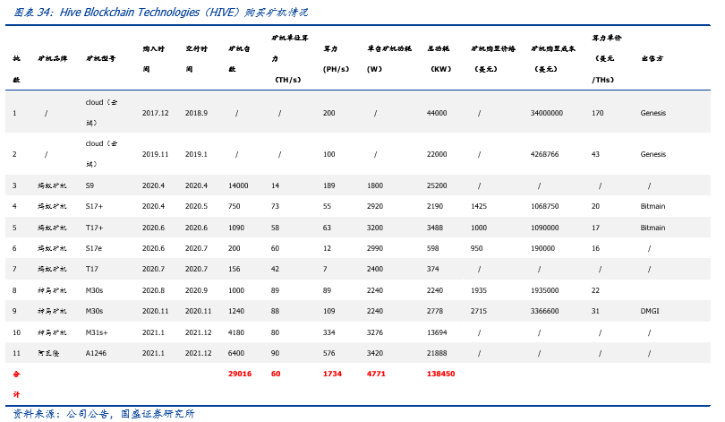Click the M31s+ model cell

[x=97, y=332]
